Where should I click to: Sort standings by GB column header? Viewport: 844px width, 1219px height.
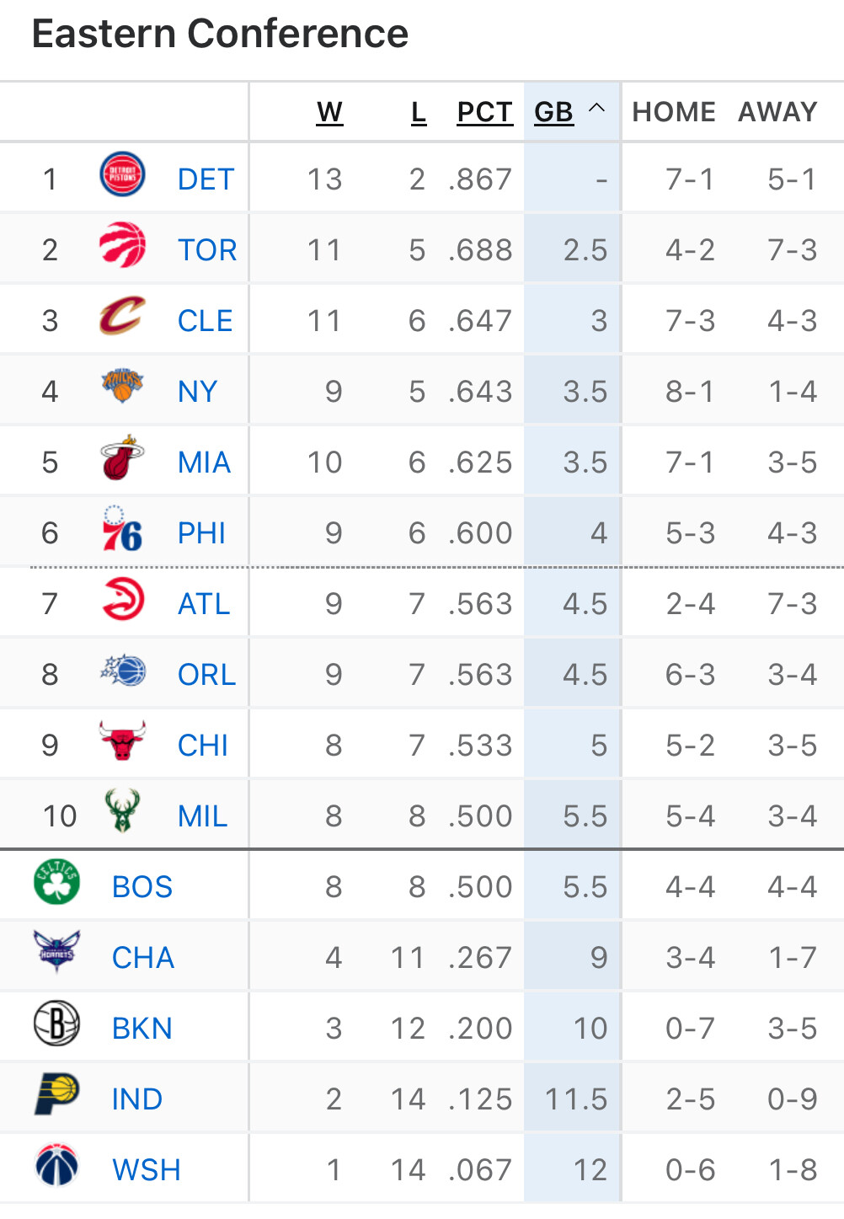pyautogui.click(x=553, y=112)
